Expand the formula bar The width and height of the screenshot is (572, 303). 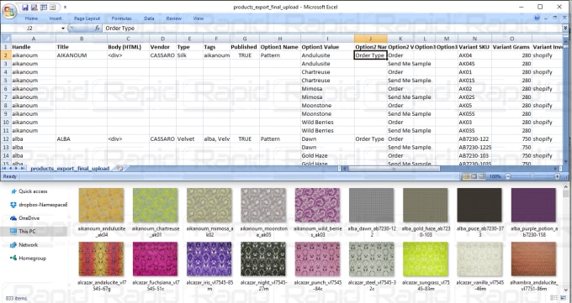(x=565, y=28)
